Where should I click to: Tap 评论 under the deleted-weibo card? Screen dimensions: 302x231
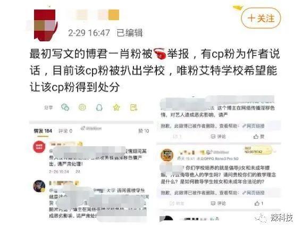(x=218, y=137)
